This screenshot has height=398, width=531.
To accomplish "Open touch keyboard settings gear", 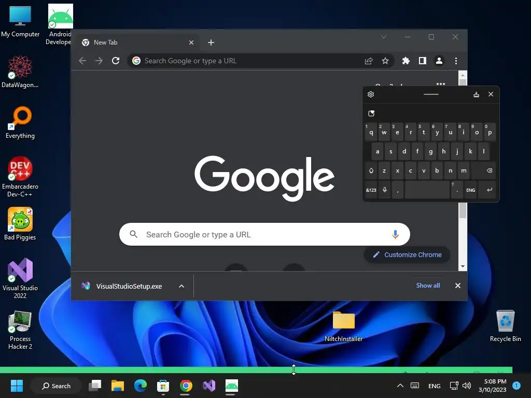I will 371,94.
